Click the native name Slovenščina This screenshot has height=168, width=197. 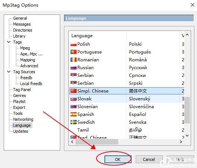141,107
